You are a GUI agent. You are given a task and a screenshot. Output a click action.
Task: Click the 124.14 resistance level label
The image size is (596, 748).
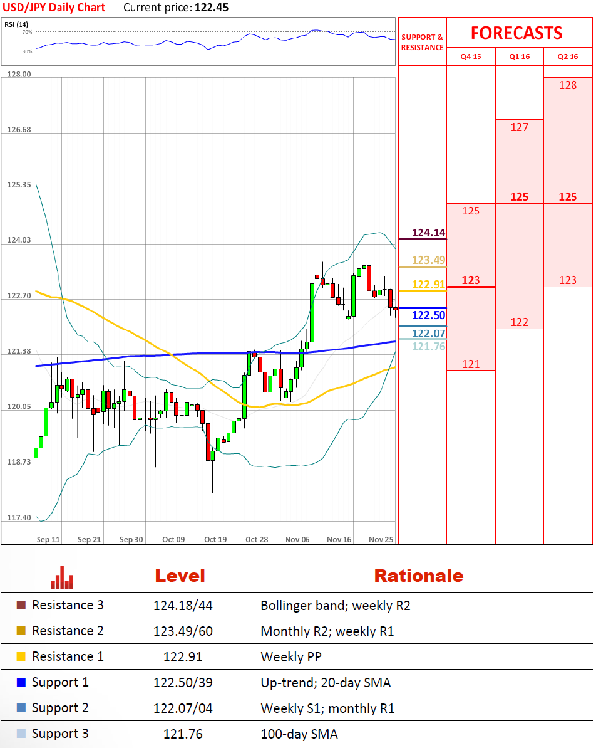pyautogui.click(x=428, y=233)
